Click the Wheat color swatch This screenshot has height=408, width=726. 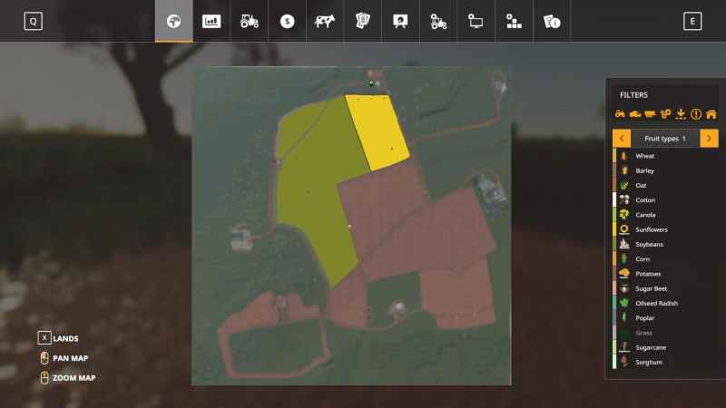[x=614, y=156]
